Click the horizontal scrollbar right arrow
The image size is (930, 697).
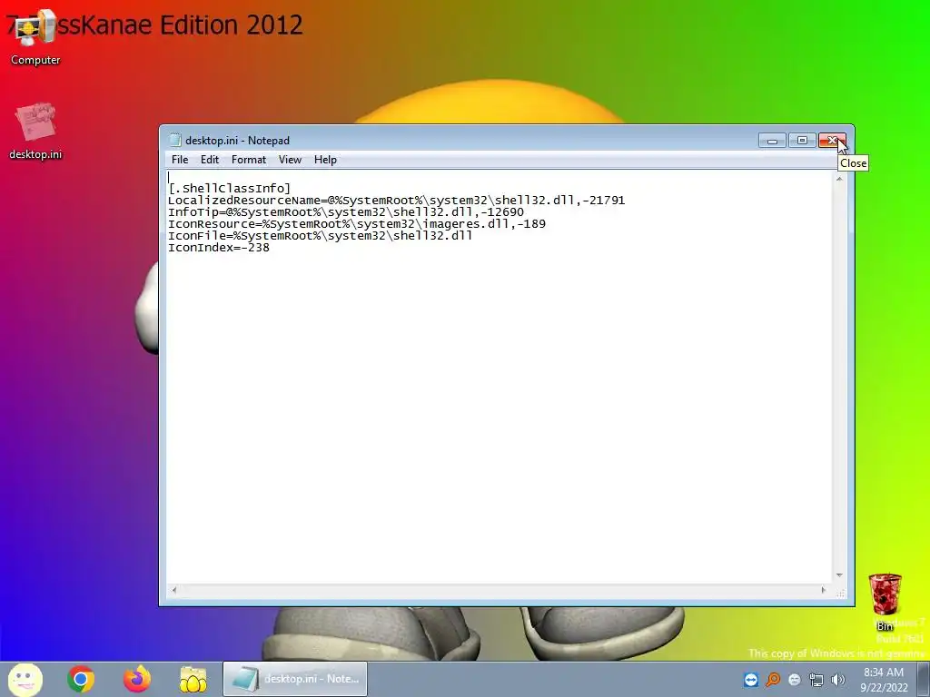pyautogui.click(x=823, y=590)
